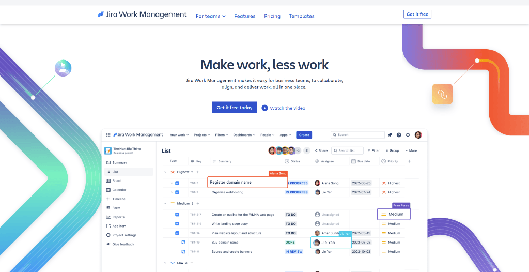Click the Key column hash icon
Image resolution: width=529 pixels, height=272 pixels.
coord(192,161)
